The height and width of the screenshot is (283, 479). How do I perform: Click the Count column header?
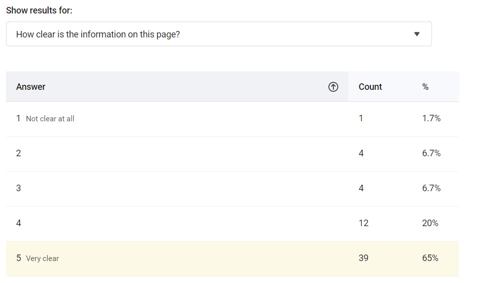[x=370, y=87]
